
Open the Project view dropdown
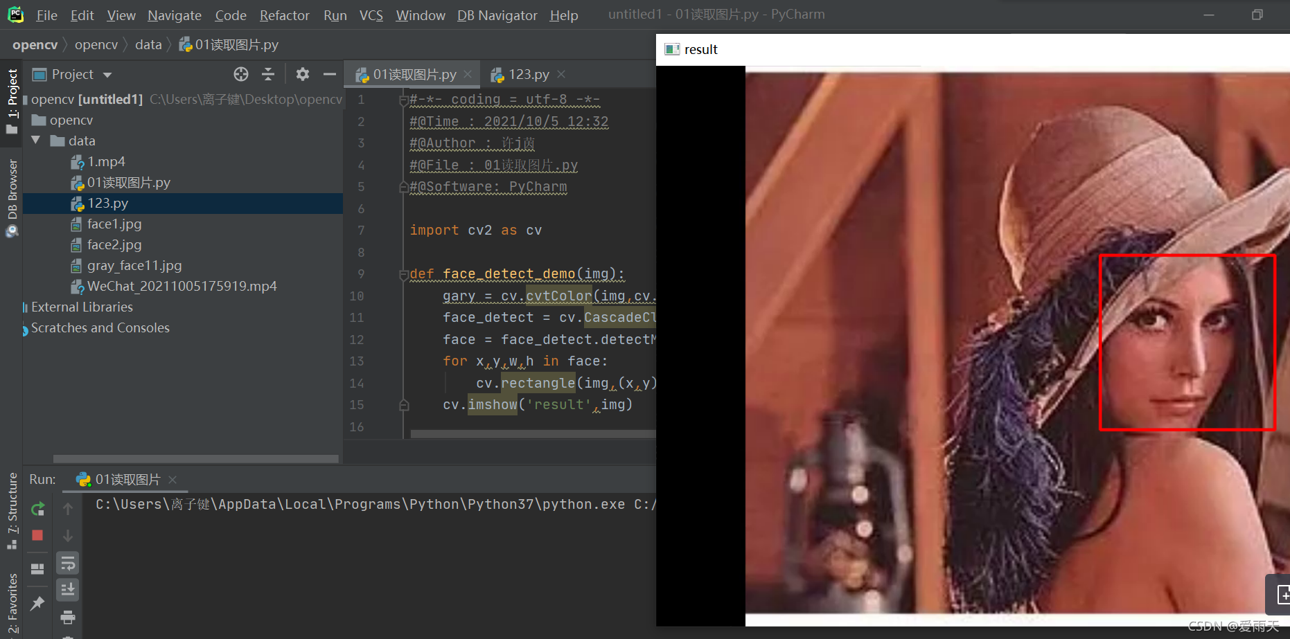point(107,75)
